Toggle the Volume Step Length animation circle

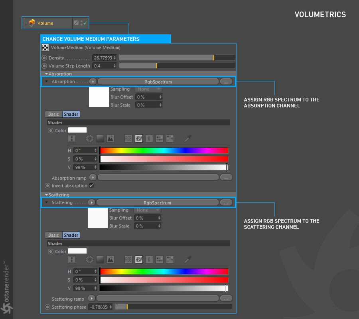point(44,66)
